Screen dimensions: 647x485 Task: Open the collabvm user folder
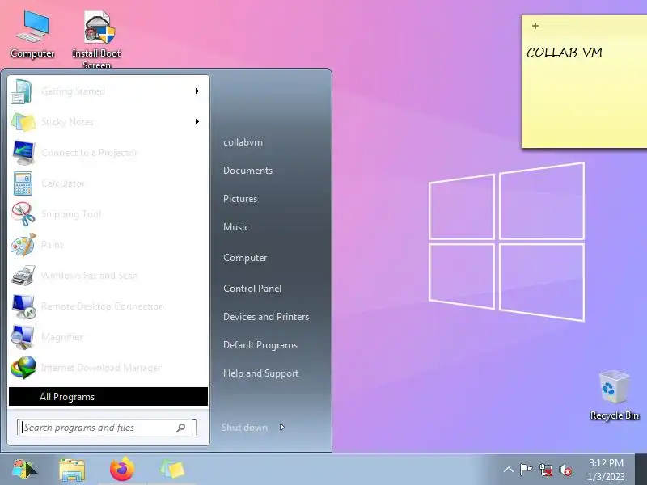[243, 142]
